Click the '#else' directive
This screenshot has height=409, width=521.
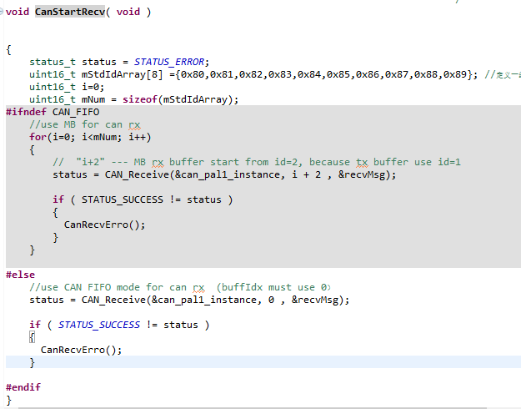click(x=20, y=275)
